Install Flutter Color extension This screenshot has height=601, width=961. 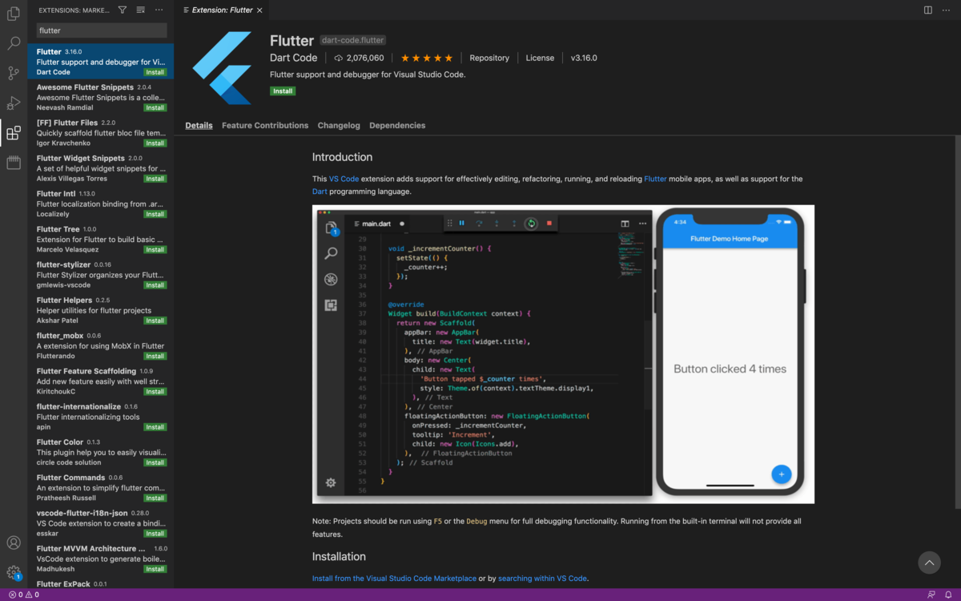coord(155,462)
